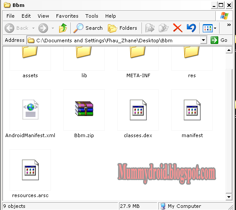This screenshot has height=210, width=236.
Task: Open the Help menu
Action: tap(110, 16)
